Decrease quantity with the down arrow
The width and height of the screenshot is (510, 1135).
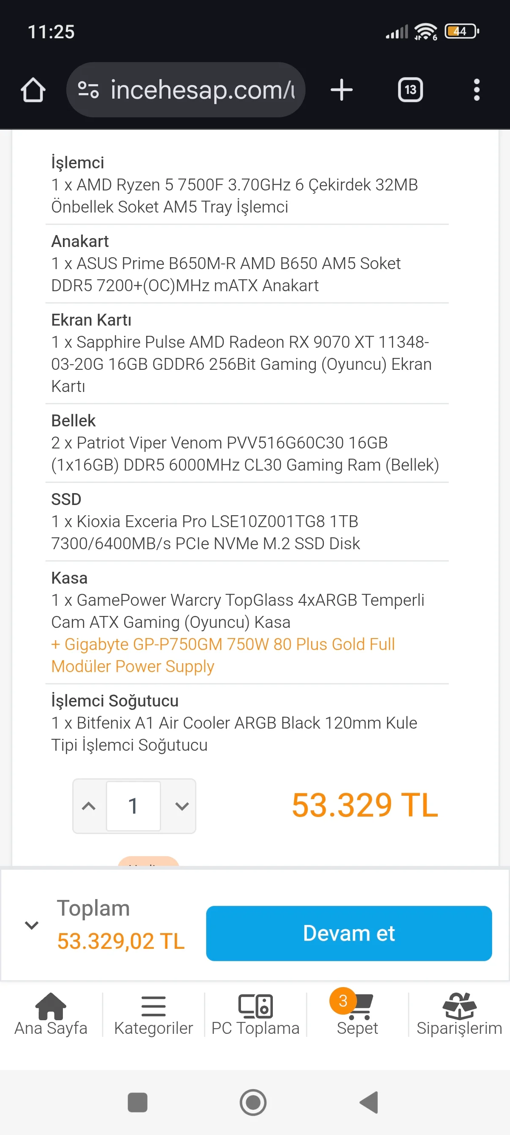click(181, 806)
